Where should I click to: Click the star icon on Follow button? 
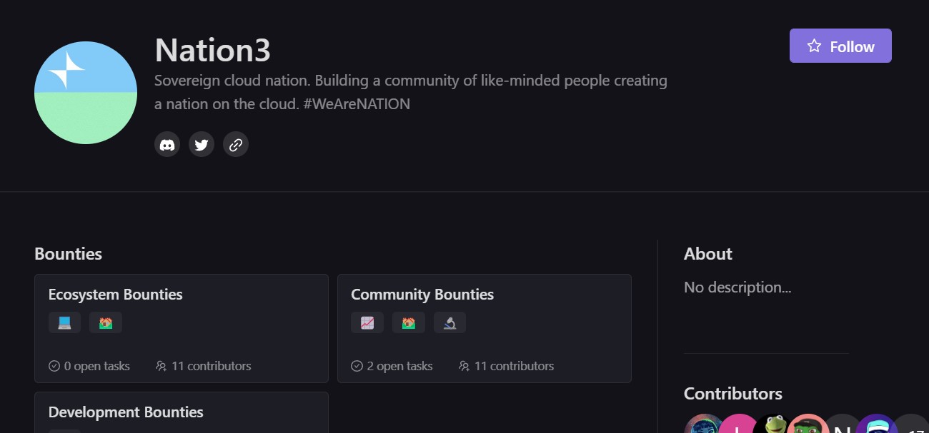(814, 46)
